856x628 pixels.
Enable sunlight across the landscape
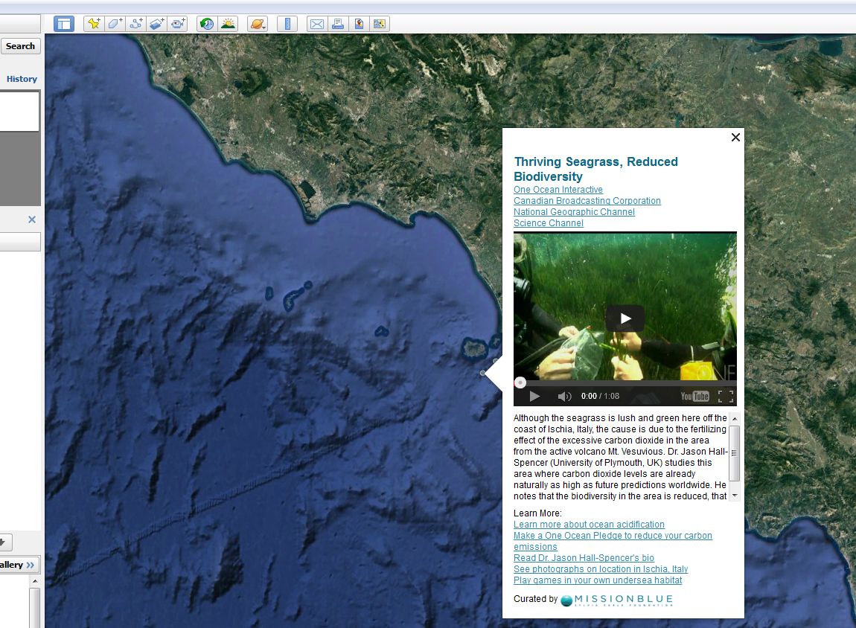(229, 23)
